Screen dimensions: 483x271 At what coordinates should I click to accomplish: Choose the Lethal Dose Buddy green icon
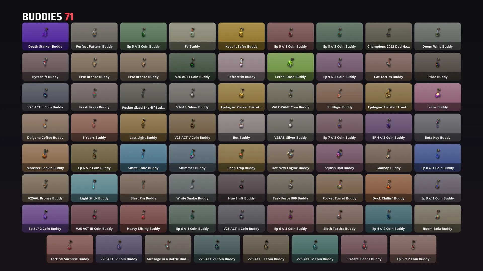click(291, 63)
